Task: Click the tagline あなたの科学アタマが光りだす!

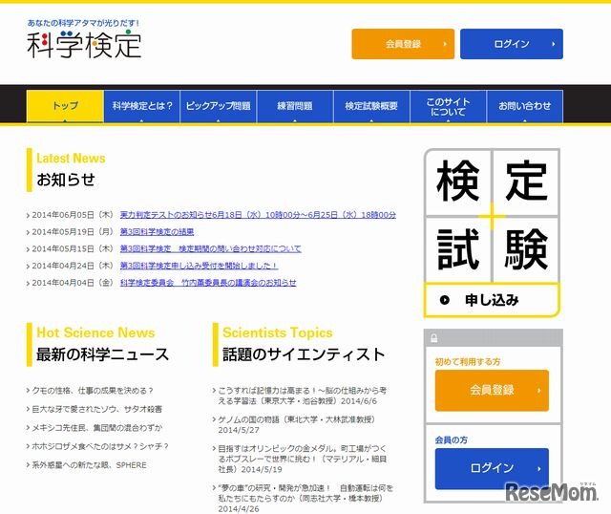Action: click(x=83, y=23)
